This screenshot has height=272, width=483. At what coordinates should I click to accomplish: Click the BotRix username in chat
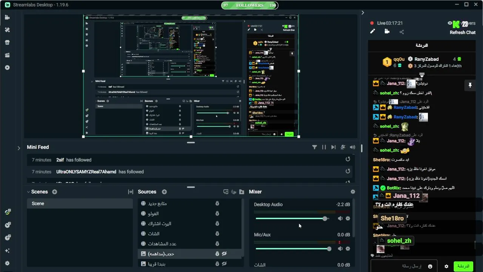pyautogui.click(x=393, y=188)
